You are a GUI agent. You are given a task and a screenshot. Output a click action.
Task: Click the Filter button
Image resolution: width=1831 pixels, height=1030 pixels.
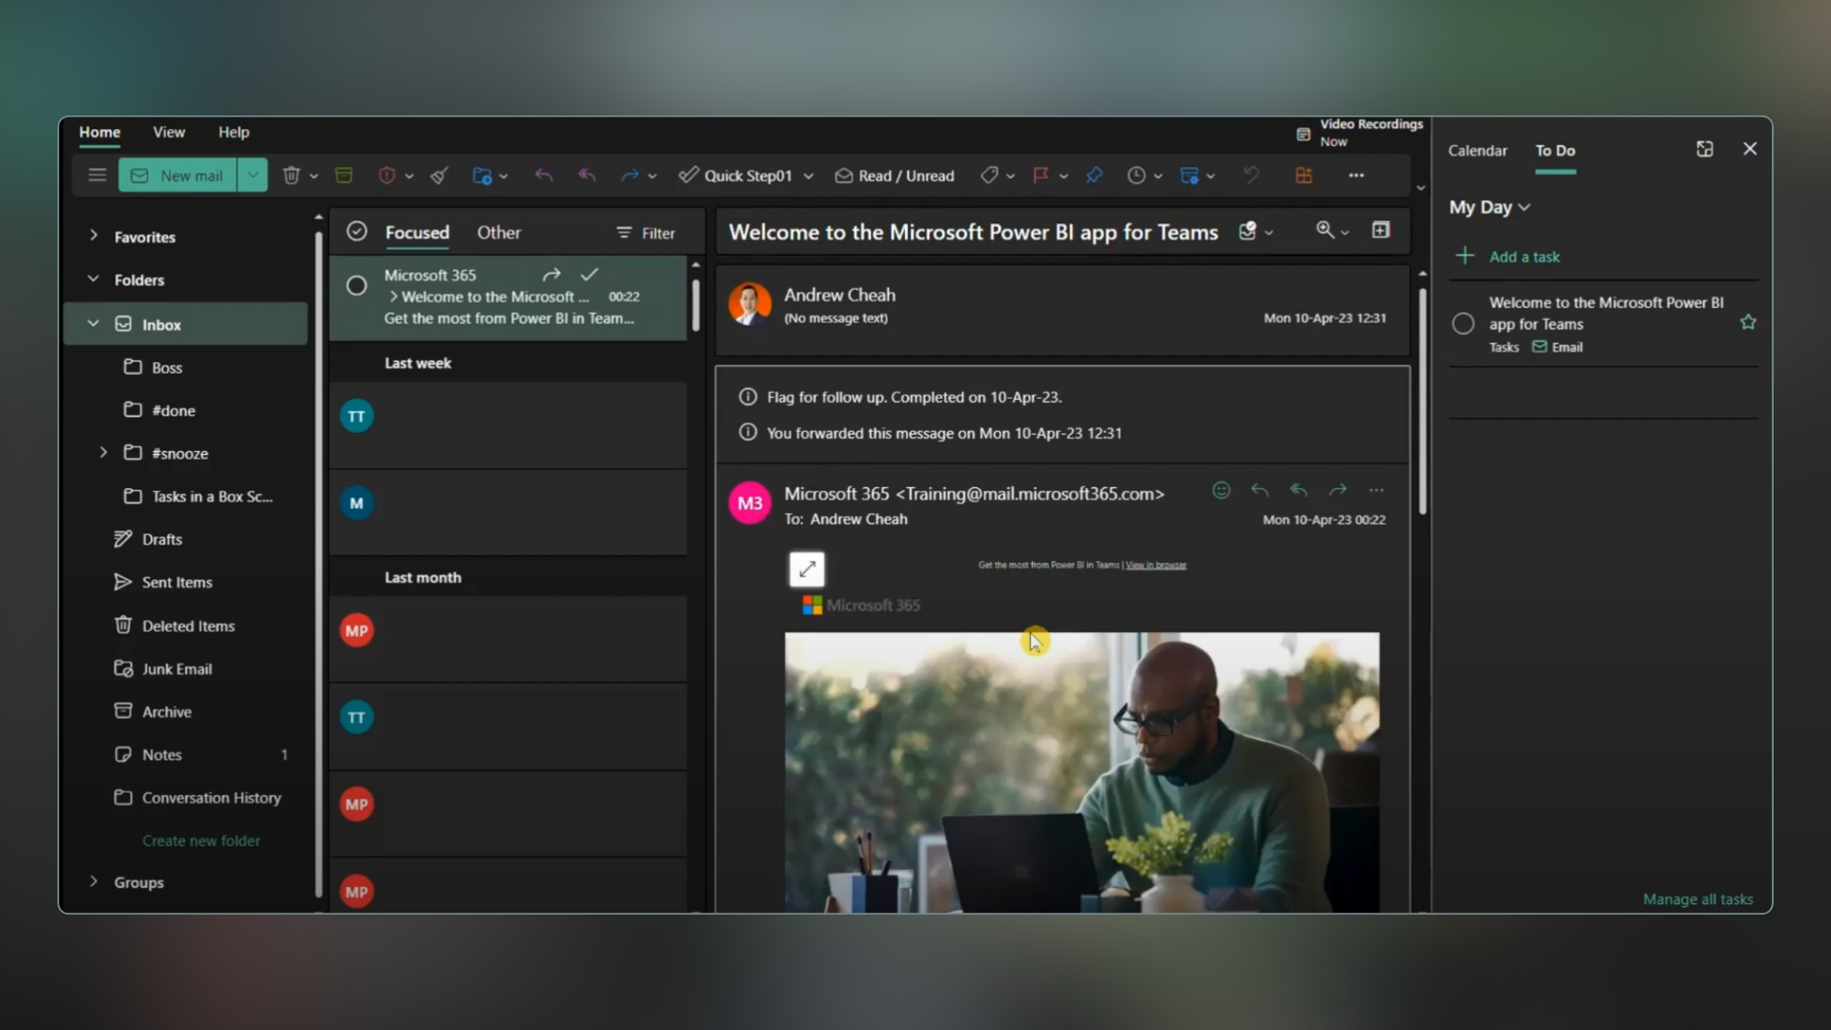[646, 233]
